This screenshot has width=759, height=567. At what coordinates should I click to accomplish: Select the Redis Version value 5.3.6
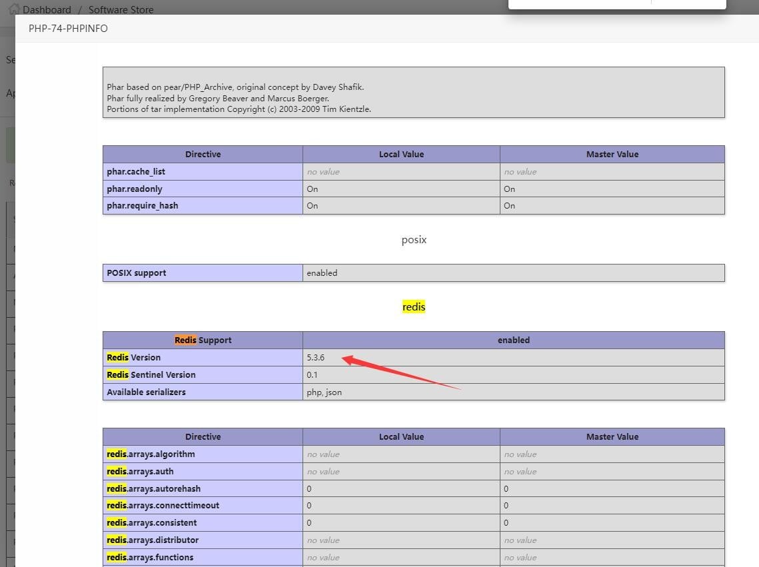tap(316, 358)
